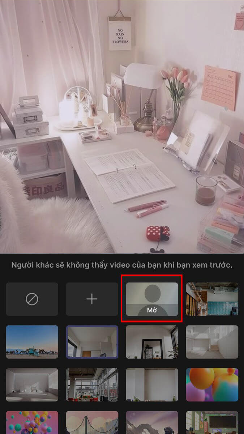Tap the plus icon to add background
The height and width of the screenshot is (434, 244).
click(92, 299)
